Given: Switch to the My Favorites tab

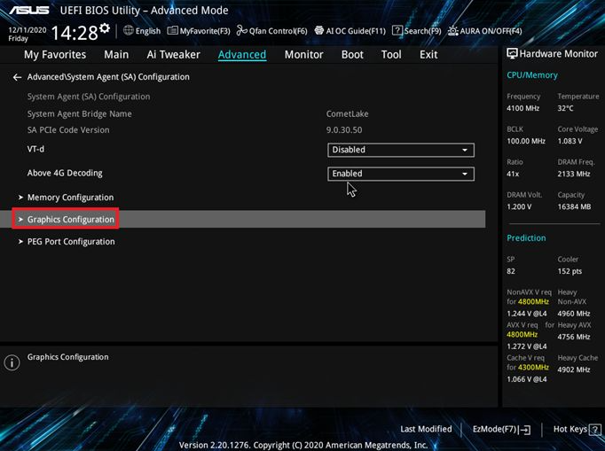Looking at the screenshot, I should (55, 55).
